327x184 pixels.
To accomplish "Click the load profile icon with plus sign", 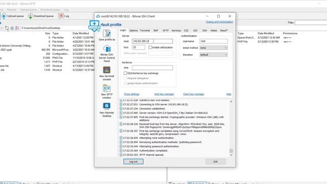I will tap(95, 26).
